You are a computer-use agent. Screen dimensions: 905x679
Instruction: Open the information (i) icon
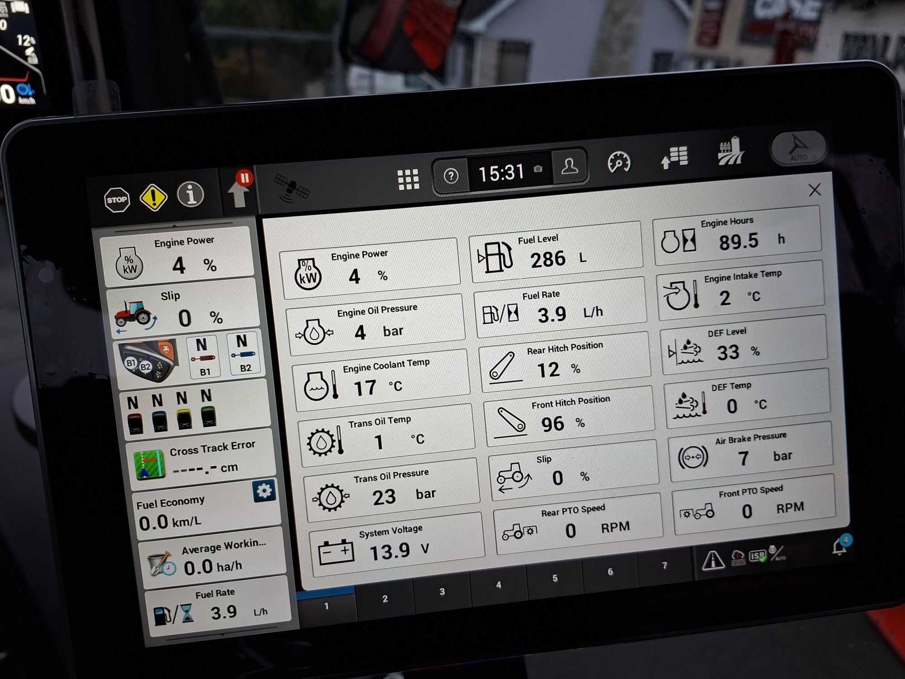point(191,195)
